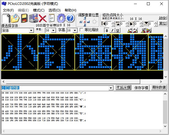Screen dimensions: 169x135
Task: Open settings via the blue gear icon
Action: [x=61, y=18]
